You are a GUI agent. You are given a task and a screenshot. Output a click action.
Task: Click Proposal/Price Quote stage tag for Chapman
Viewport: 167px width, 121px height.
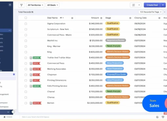[116, 74]
